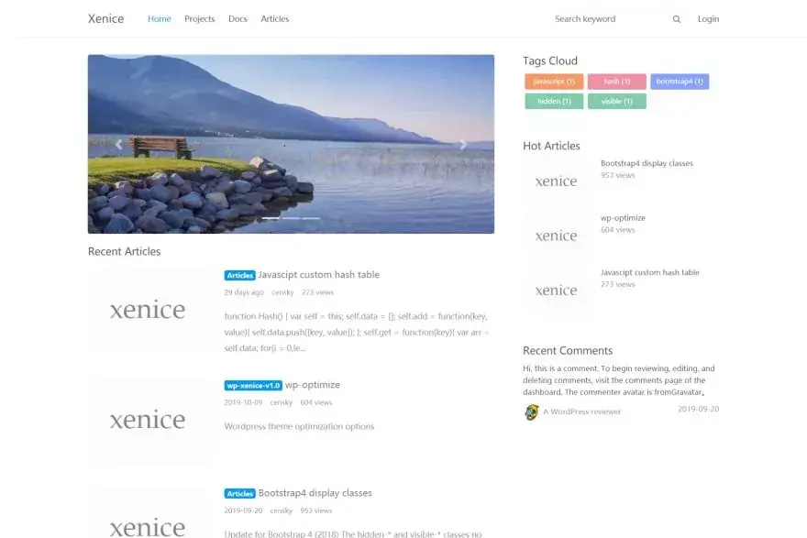Viewport: 807px width, 538px height.
Task: Click the 'Recent Articles' heading
Action: 124,251
